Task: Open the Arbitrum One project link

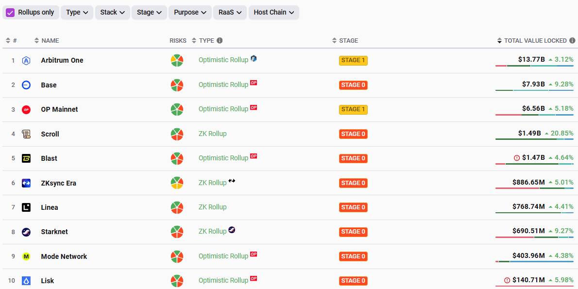Action: (x=62, y=60)
